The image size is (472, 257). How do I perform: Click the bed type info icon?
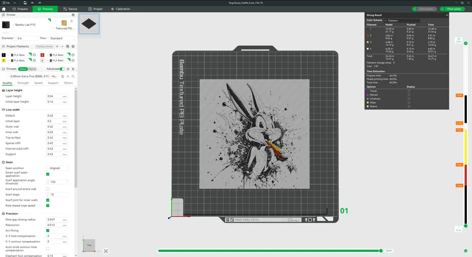point(71,21)
